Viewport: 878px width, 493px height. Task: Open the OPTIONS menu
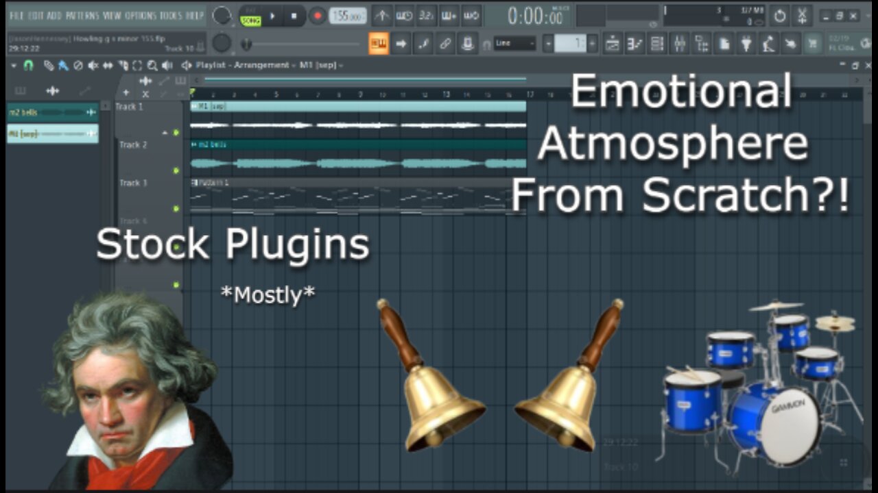pos(141,15)
